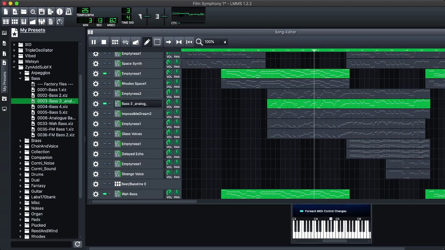Image resolution: width=445 pixels, height=250 pixels.
Task: Show the FX Mixer toolbar icon
Action: click(x=42, y=22)
